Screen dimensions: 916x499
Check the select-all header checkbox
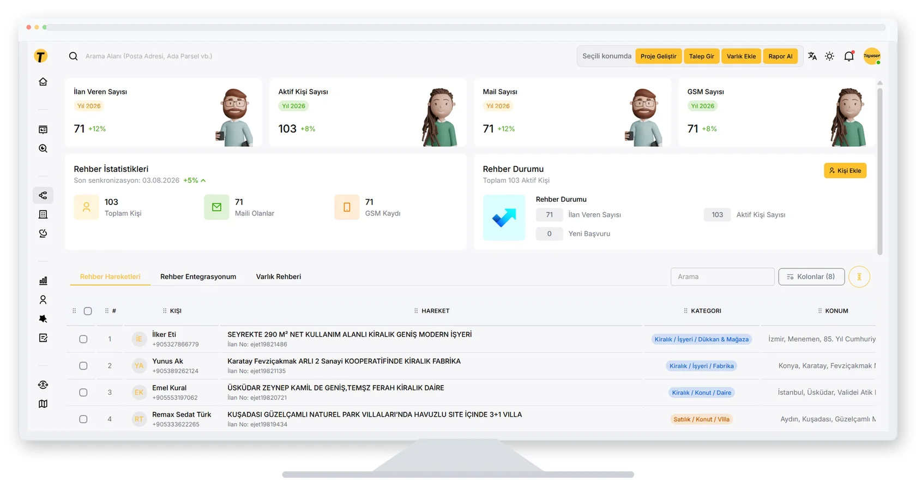(x=88, y=311)
